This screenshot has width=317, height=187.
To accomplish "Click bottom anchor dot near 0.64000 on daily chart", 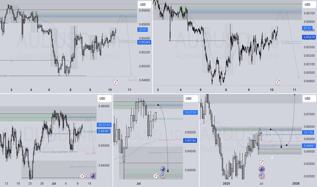I will point(168,171).
